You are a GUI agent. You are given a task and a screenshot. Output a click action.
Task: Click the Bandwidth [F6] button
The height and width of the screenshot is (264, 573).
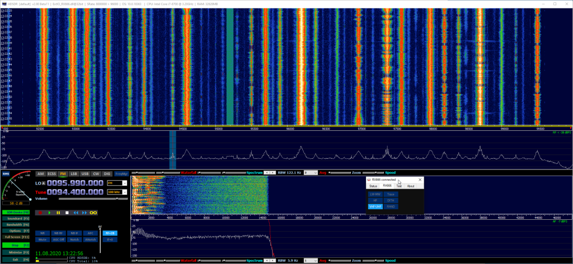click(16, 224)
